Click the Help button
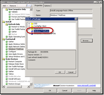The width and height of the screenshot is (104, 95). click(94, 91)
